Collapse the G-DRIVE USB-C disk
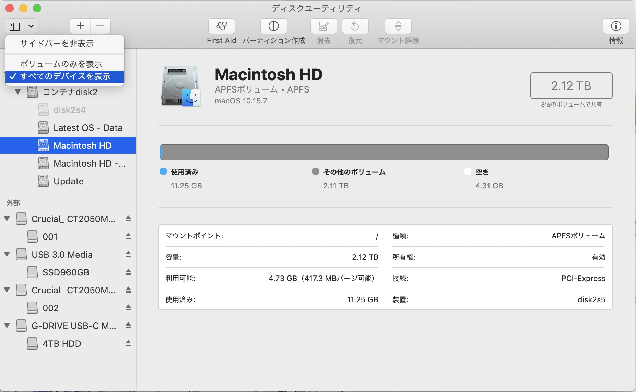636x392 pixels. tap(7, 326)
